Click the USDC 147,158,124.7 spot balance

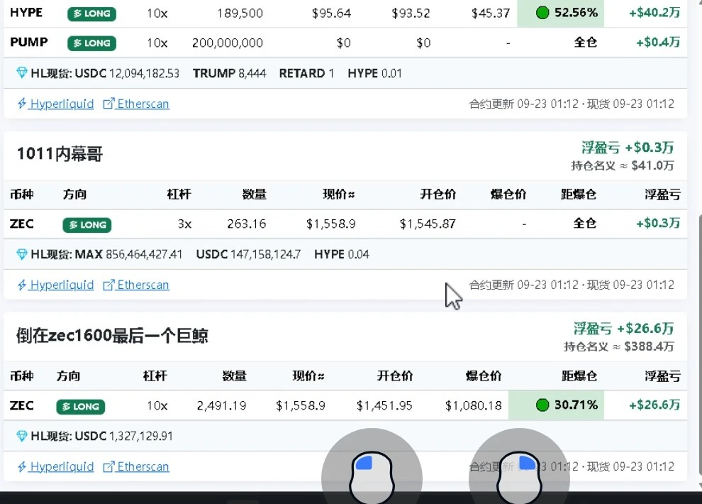pyautogui.click(x=248, y=254)
